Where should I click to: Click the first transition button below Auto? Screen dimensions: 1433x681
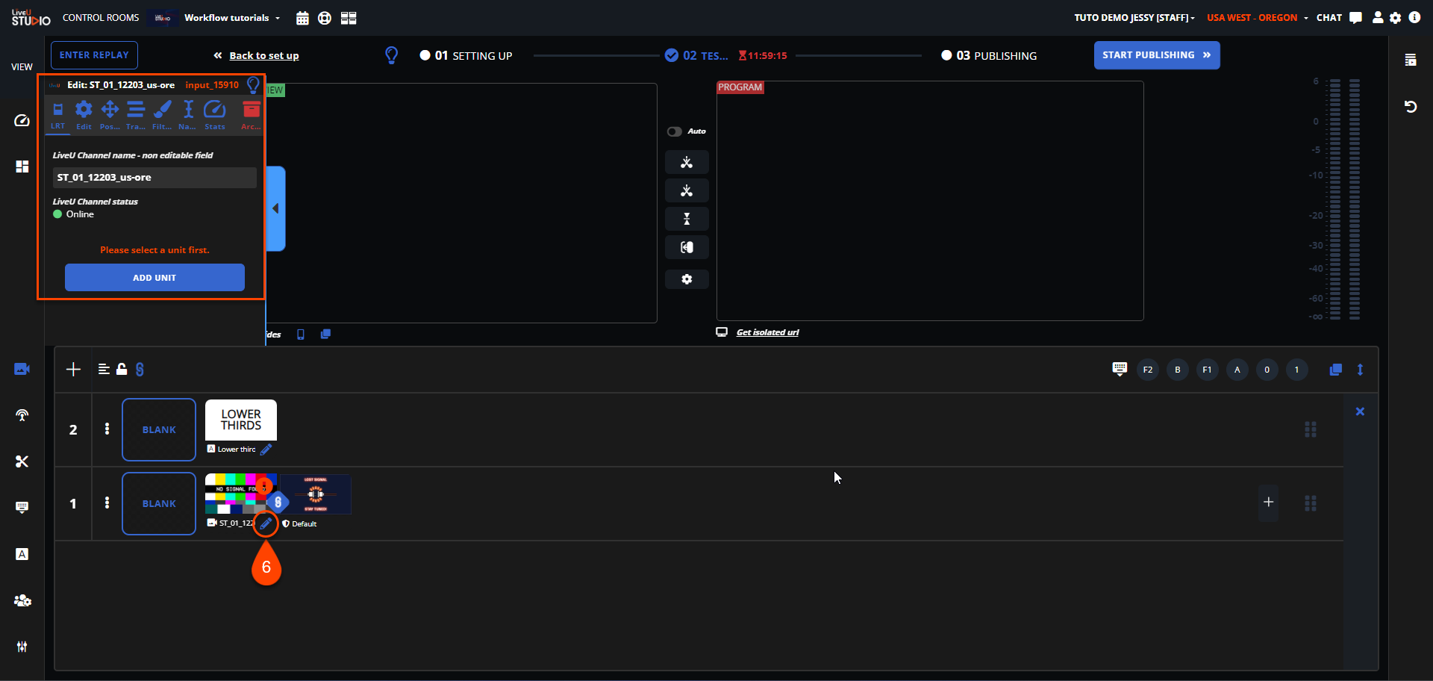pyautogui.click(x=687, y=162)
